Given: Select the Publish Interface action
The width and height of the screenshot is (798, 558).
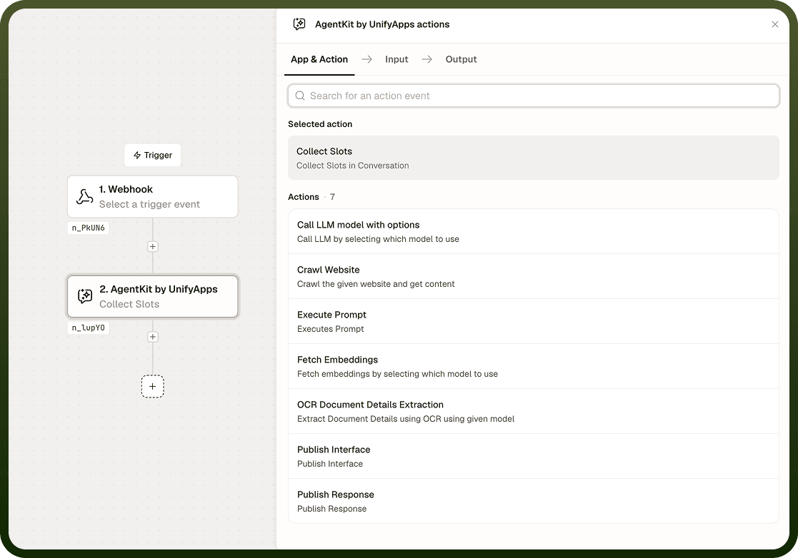Looking at the screenshot, I should point(534,457).
